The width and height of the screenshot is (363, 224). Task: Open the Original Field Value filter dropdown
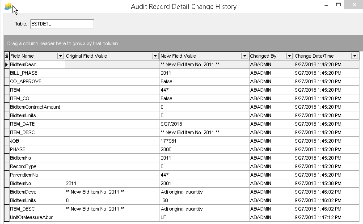point(155,56)
